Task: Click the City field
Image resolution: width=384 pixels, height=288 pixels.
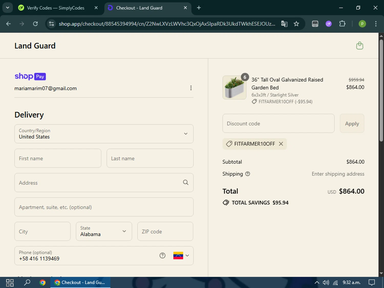Action: pyautogui.click(x=42, y=231)
